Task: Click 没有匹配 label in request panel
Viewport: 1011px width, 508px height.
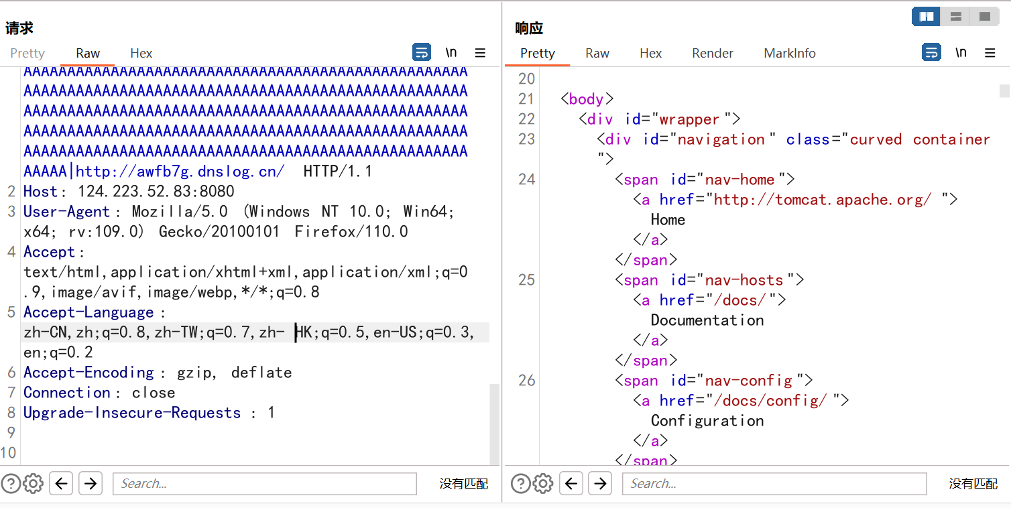Action: [464, 483]
